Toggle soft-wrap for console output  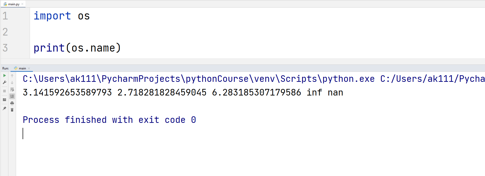coord(12,90)
